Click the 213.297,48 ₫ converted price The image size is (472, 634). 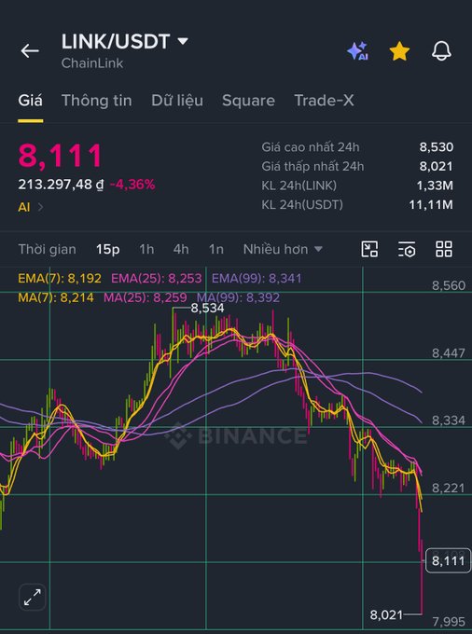(x=61, y=185)
